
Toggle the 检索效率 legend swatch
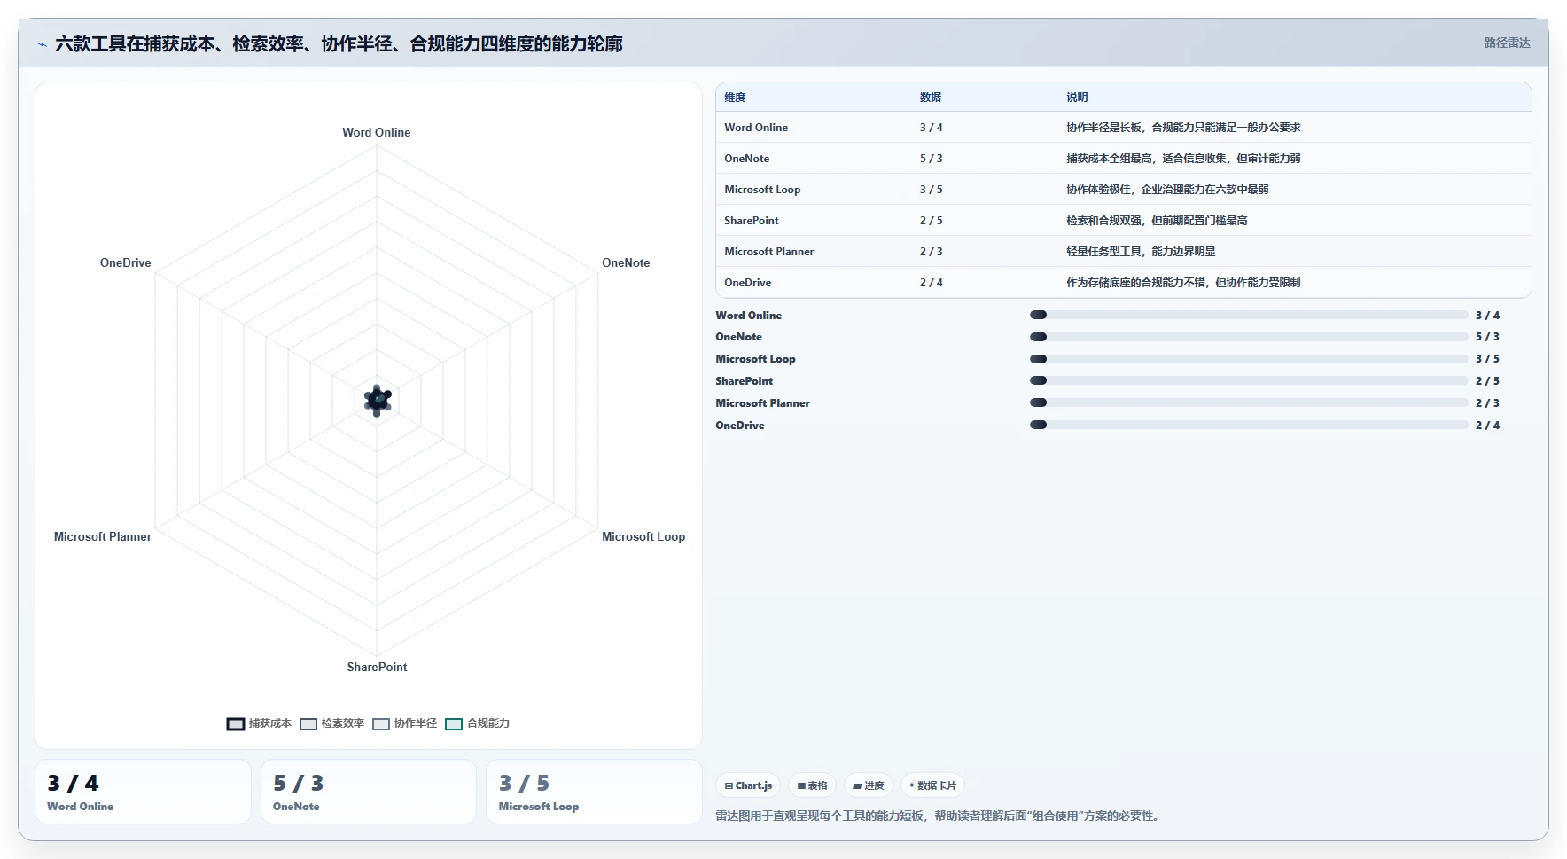308,724
